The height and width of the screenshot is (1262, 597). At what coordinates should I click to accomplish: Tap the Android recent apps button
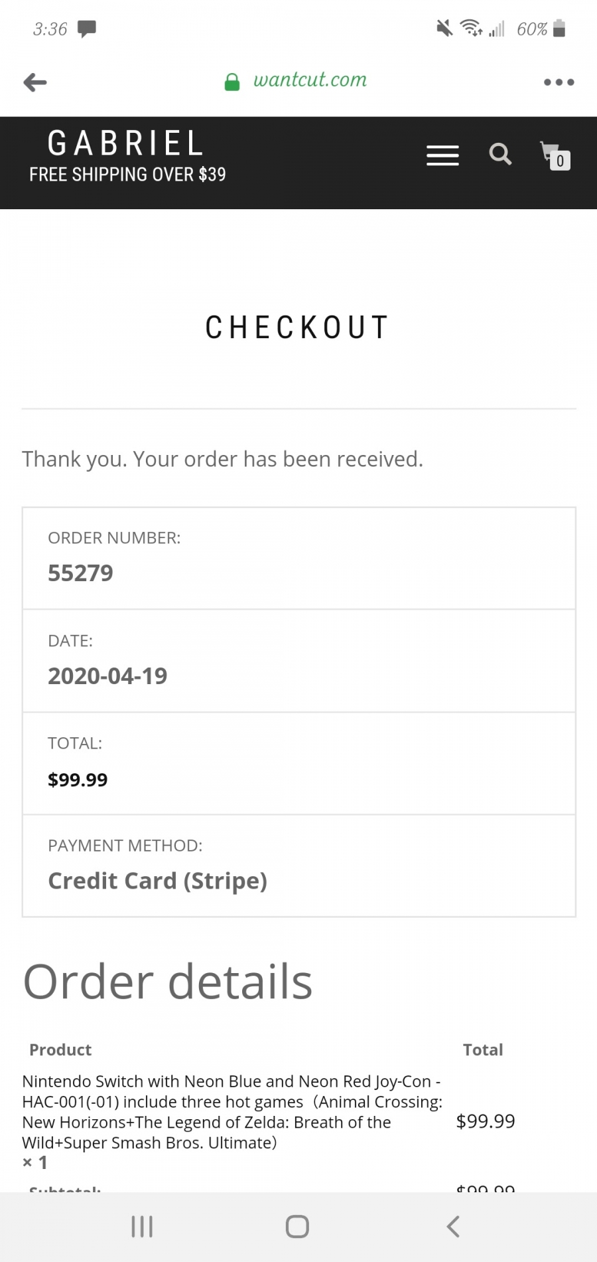[142, 1226]
